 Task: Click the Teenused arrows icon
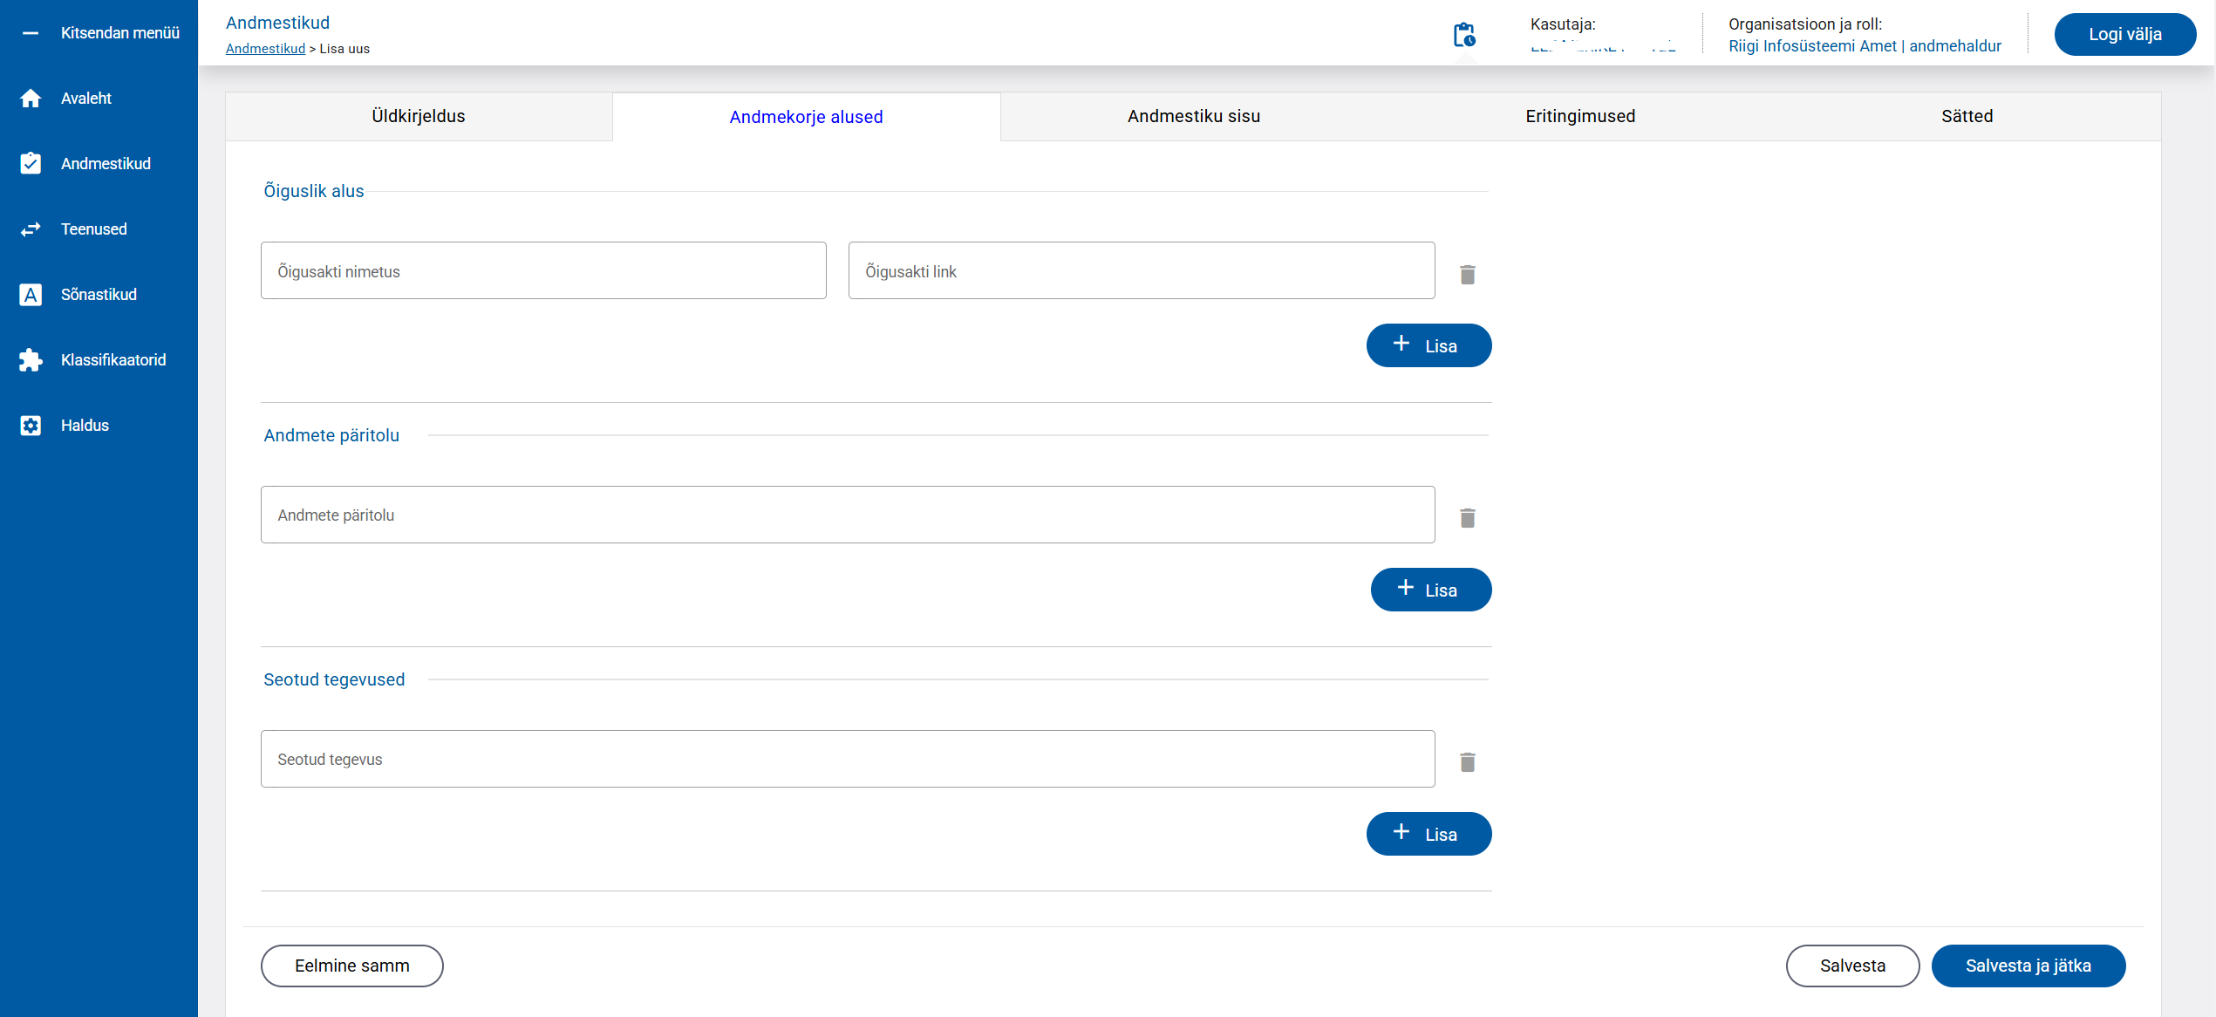31,229
